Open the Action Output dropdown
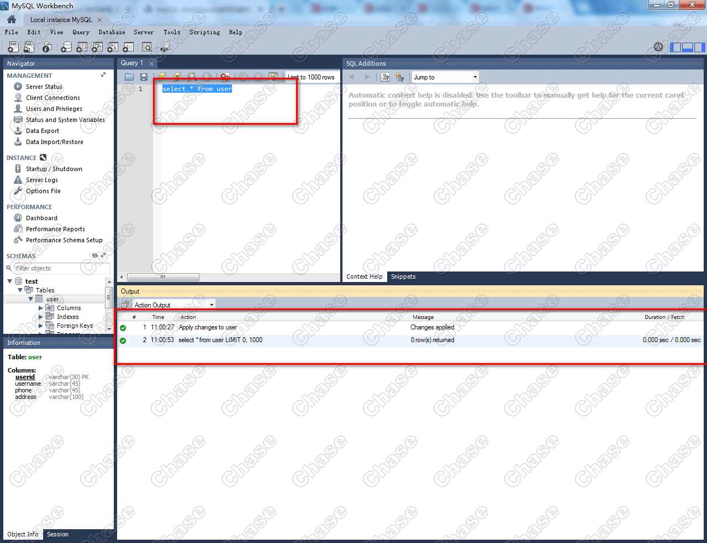The height and width of the screenshot is (543, 707). (174, 305)
